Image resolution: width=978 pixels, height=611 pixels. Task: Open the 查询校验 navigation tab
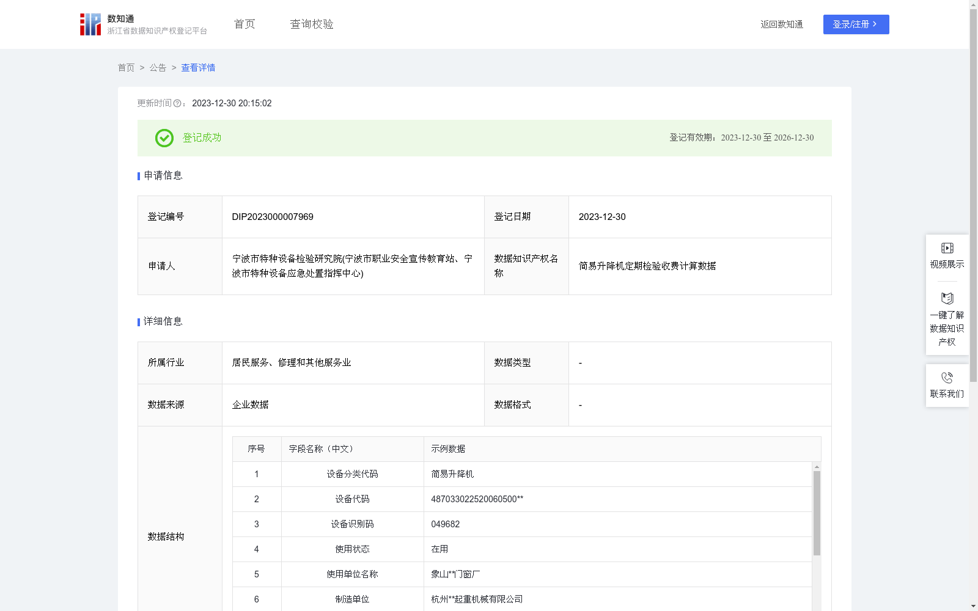click(x=312, y=24)
